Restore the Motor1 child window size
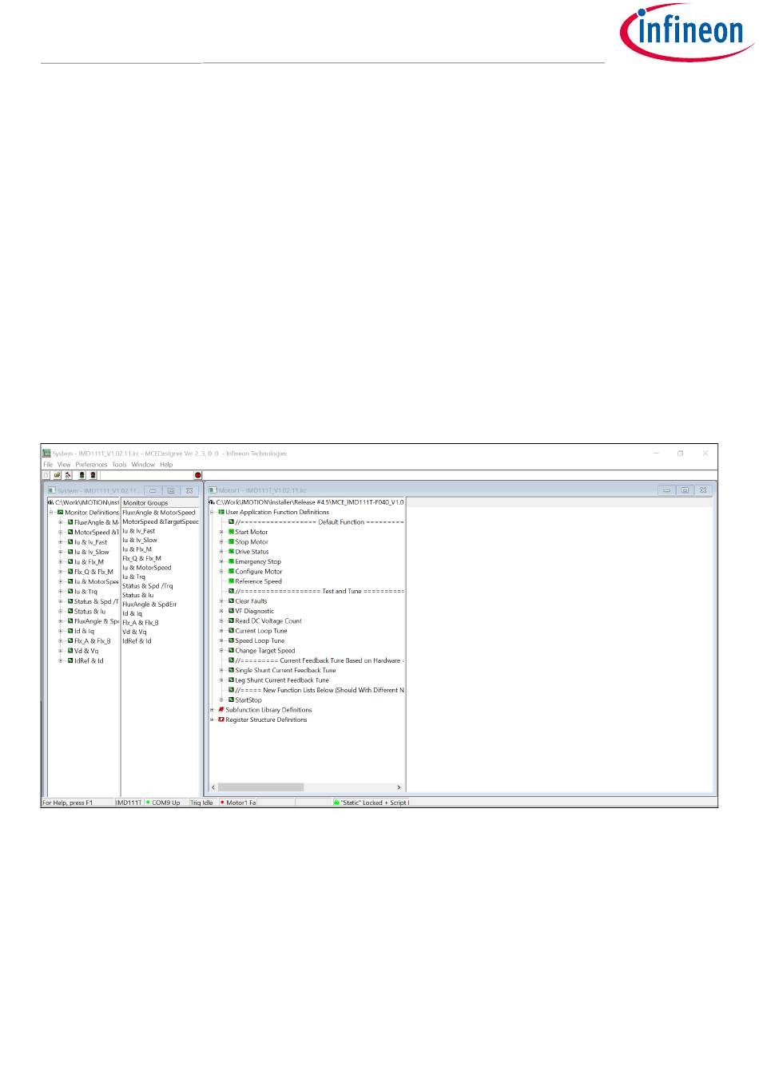 click(x=685, y=490)
